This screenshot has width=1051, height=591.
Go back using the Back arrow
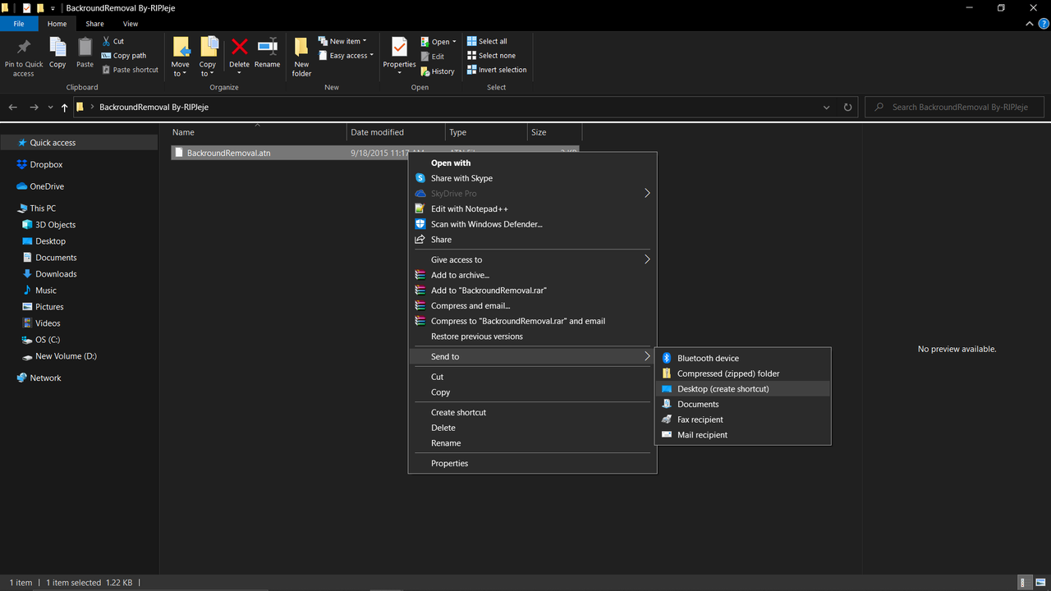click(x=13, y=107)
